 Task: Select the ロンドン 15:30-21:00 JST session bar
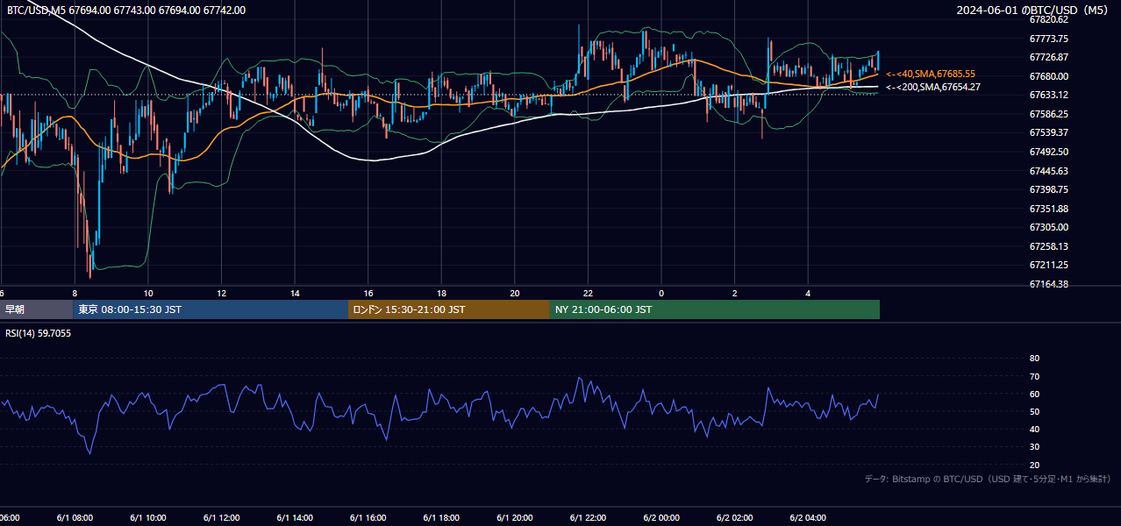pyautogui.click(x=449, y=309)
